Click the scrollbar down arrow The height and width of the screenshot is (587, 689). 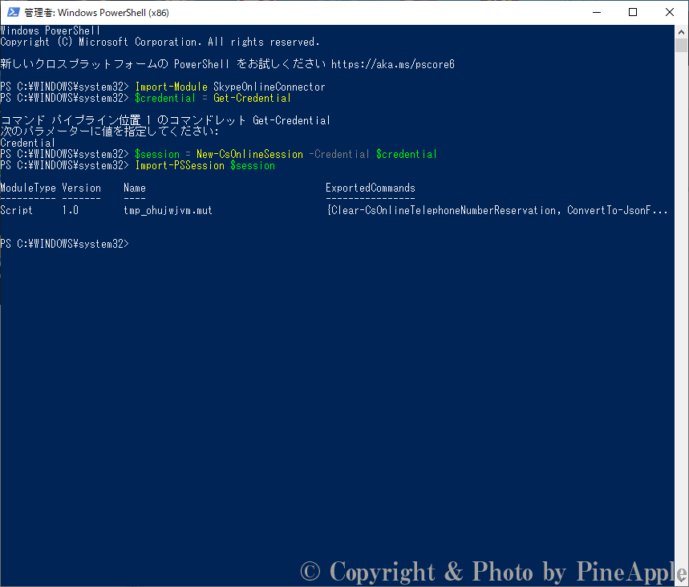[x=681, y=580]
